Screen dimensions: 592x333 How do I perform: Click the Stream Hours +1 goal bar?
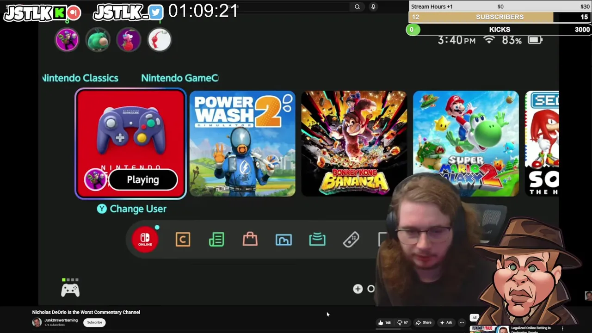pyautogui.click(x=500, y=6)
